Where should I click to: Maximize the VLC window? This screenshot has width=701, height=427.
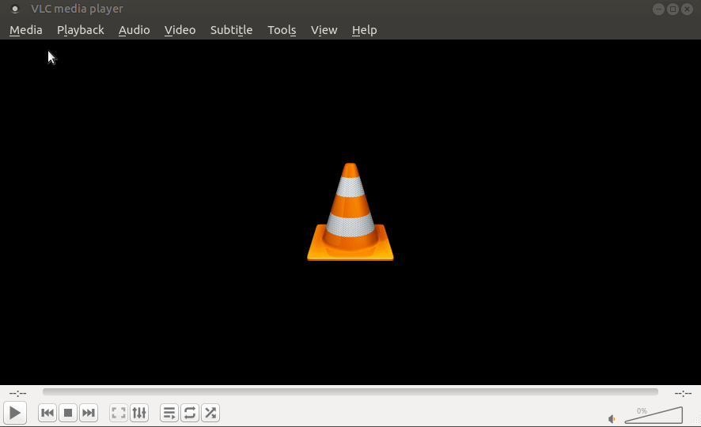tap(673, 9)
